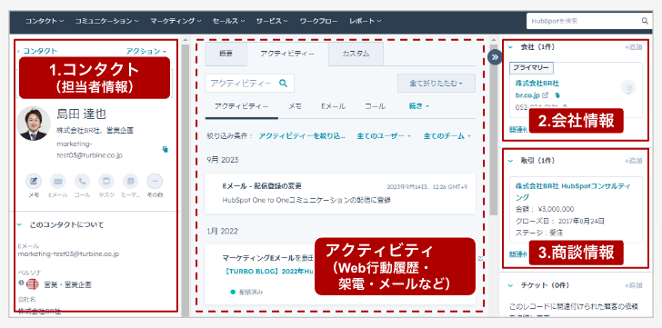Click 島田 達也's profile photo

coord(34,124)
